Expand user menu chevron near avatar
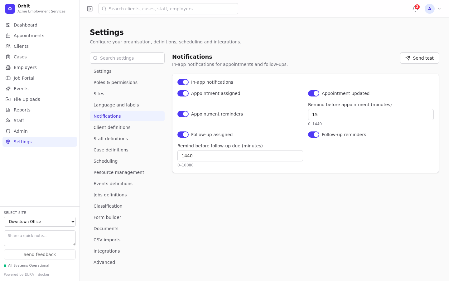 click(x=439, y=9)
